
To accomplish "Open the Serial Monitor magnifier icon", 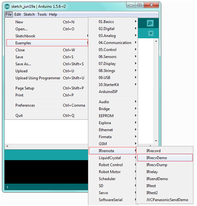I will pos(150,23).
